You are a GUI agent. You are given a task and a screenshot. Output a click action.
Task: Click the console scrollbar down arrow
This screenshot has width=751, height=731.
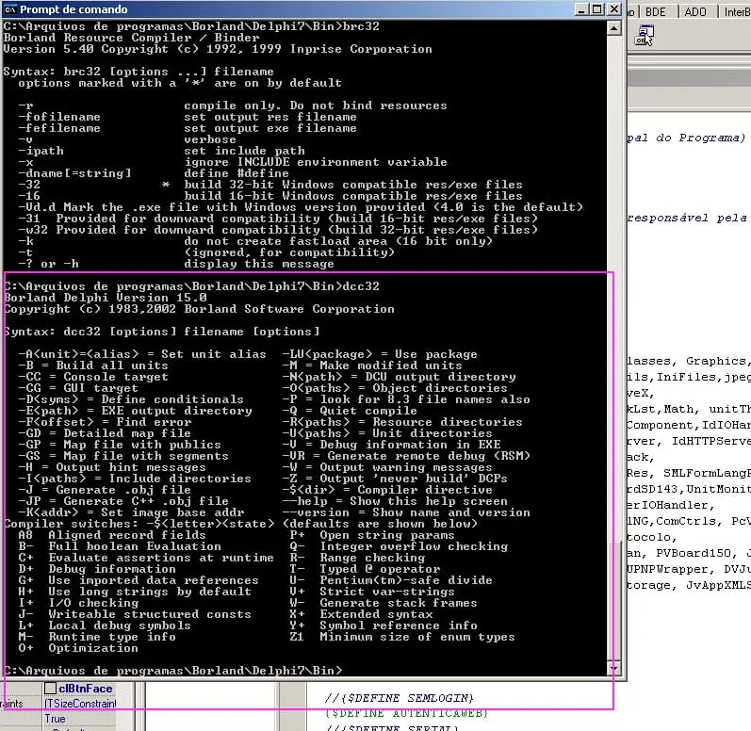[614, 667]
